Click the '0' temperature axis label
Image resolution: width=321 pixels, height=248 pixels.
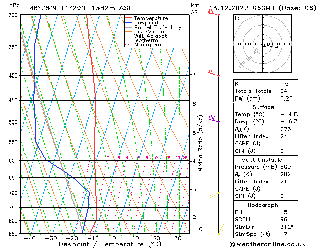[114, 238]
